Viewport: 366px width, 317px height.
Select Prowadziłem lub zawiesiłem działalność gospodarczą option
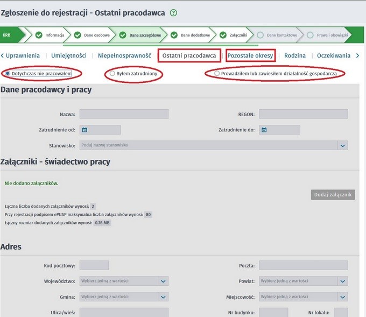[x=217, y=74]
